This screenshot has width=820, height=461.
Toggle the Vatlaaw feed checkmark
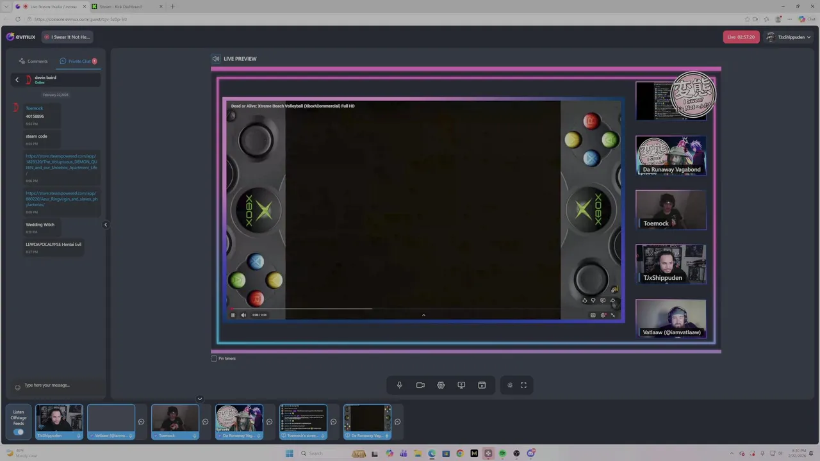(x=92, y=435)
